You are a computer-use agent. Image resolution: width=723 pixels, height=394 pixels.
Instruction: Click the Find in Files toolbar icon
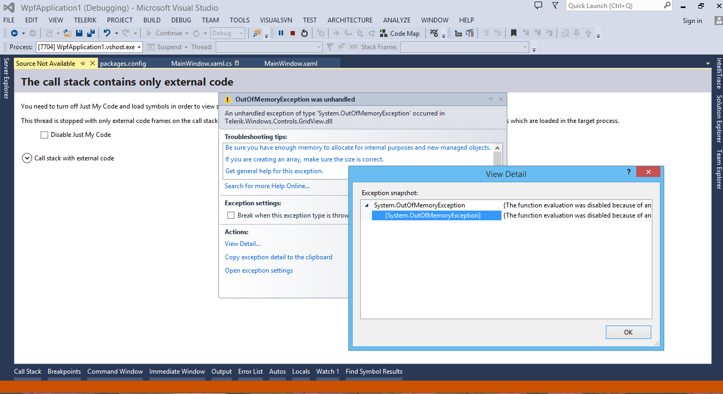point(257,33)
